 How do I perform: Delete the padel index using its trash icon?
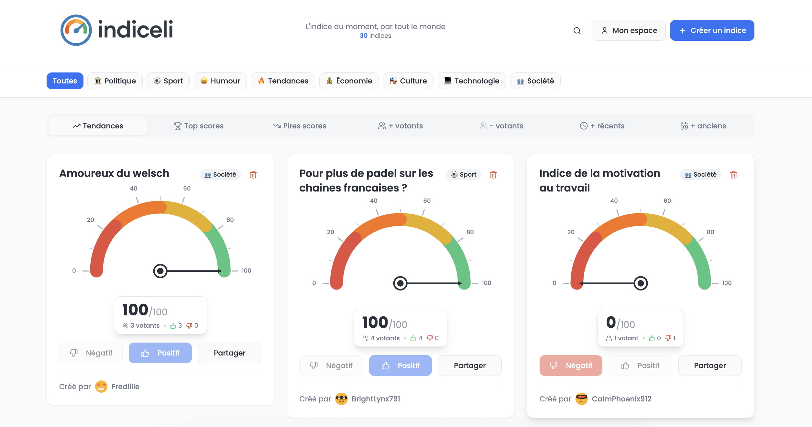pyautogui.click(x=493, y=174)
